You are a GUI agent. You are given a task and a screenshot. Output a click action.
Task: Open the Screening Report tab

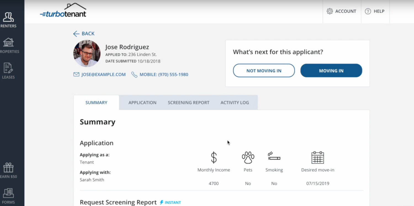[x=189, y=103]
